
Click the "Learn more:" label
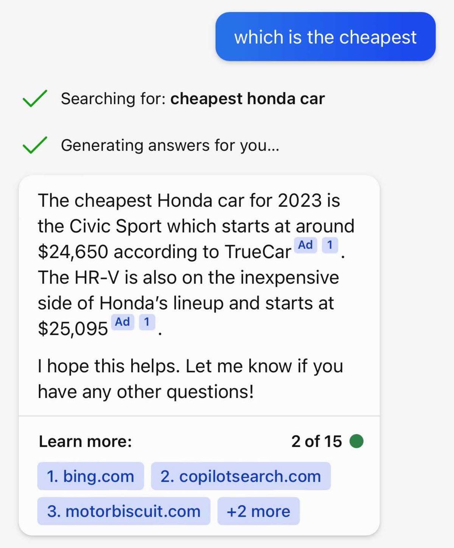pyautogui.click(x=85, y=441)
